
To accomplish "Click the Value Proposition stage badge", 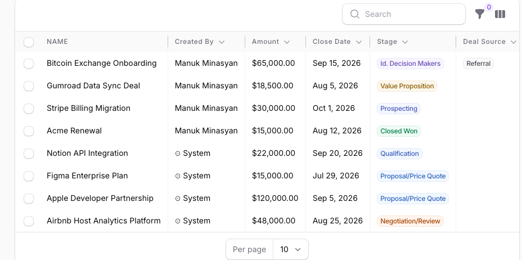I will [407, 86].
